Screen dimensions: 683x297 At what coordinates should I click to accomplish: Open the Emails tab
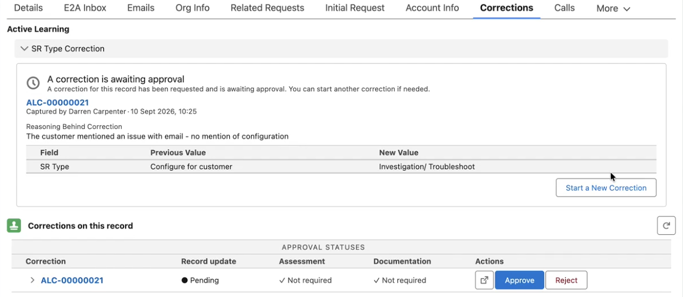pos(141,8)
